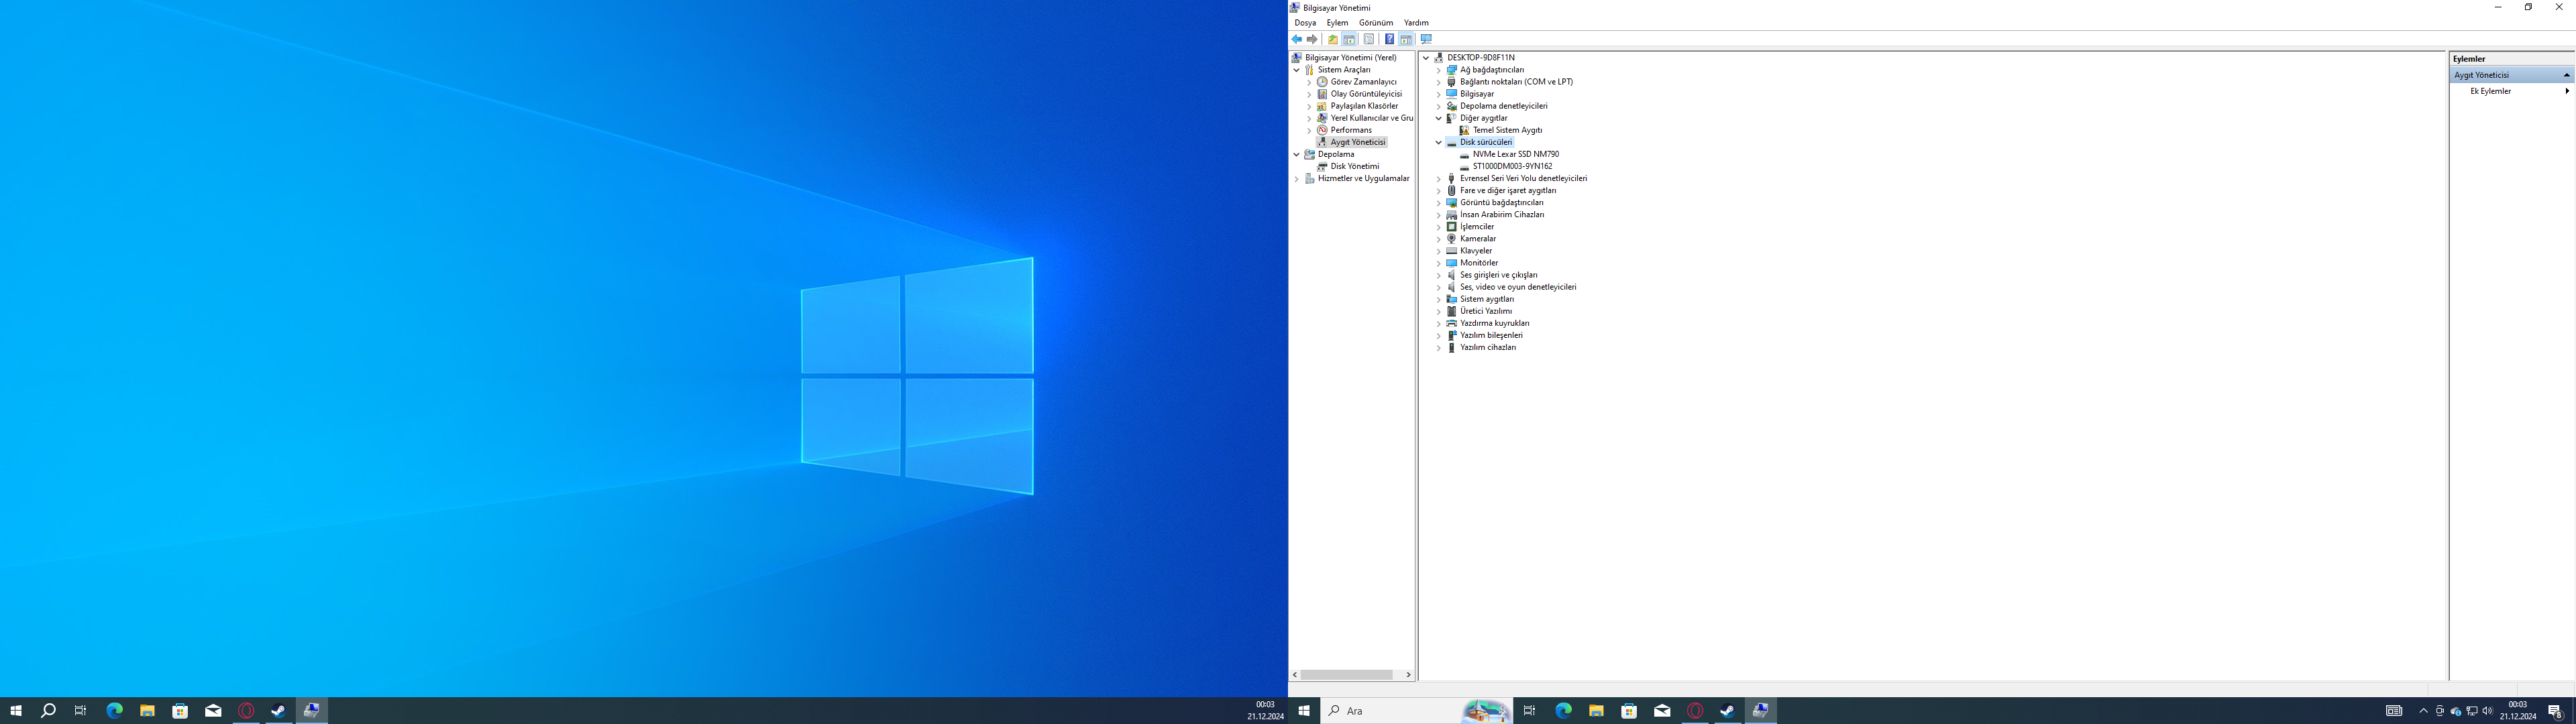This screenshot has width=2576, height=724.
Task: Select Aygıt Yöneticisi in the left tree
Action: [x=1358, y=142]
